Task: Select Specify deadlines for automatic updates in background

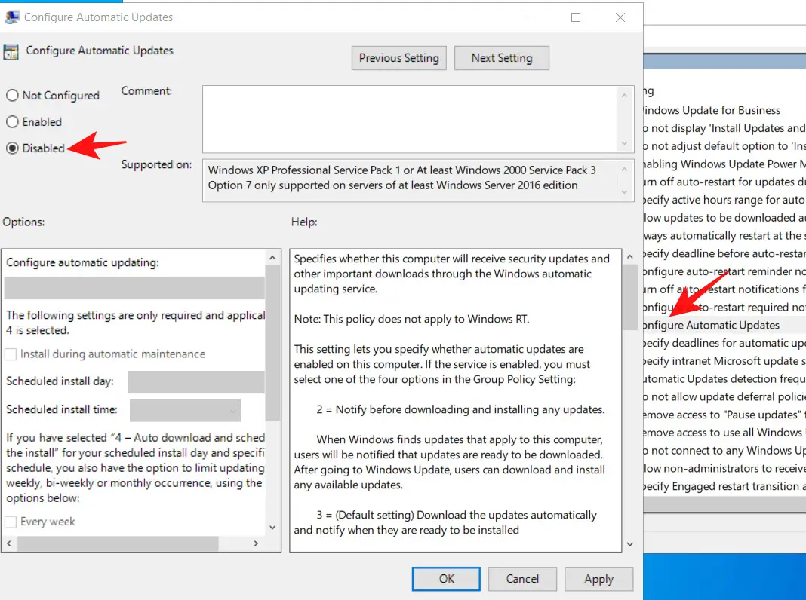Action: point(724,344)
